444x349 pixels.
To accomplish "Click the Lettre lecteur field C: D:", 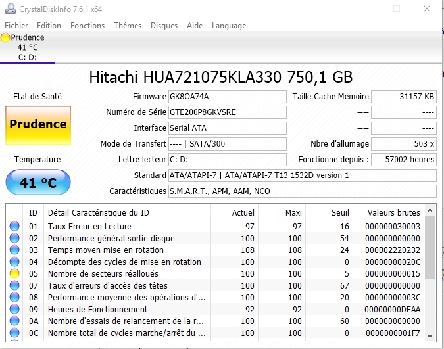I will pyautogui.click(x=228, y=160).
